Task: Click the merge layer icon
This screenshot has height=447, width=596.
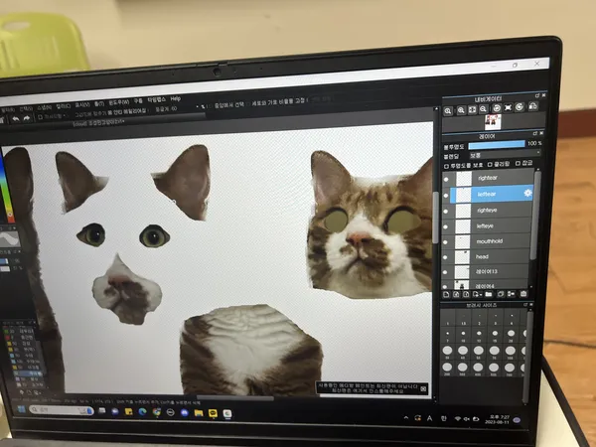Action: (512, 294)
